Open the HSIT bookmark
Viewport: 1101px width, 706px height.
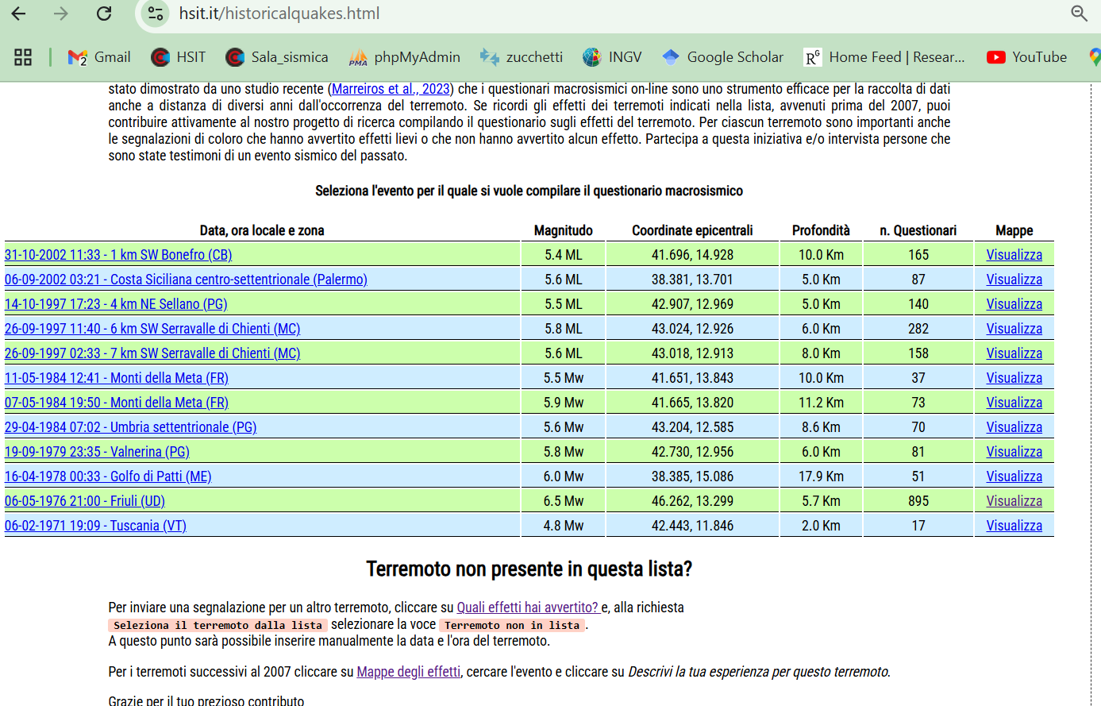[179, 57]
